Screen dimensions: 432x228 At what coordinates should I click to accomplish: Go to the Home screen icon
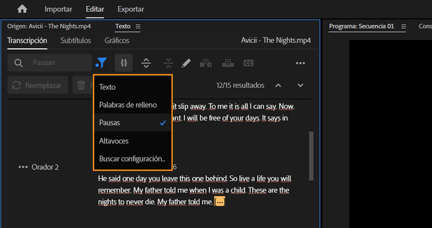22,9
